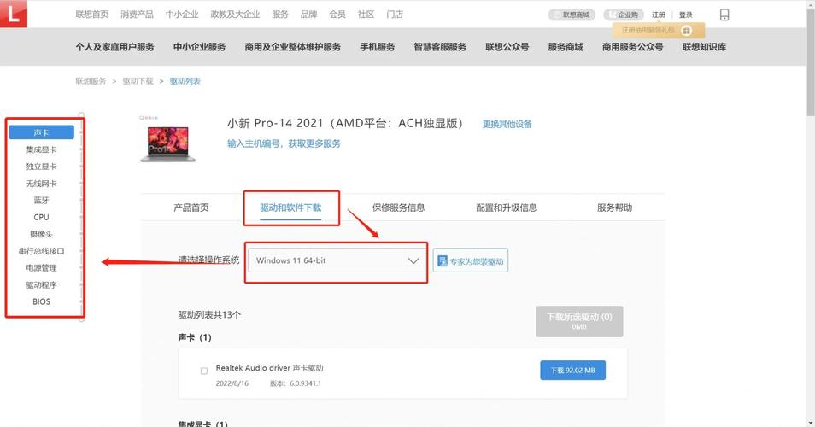Select 摄像头 in the sidebar
Image resolution: width=815 pixels, height=427 pixels.
click(x=41, y=234)
